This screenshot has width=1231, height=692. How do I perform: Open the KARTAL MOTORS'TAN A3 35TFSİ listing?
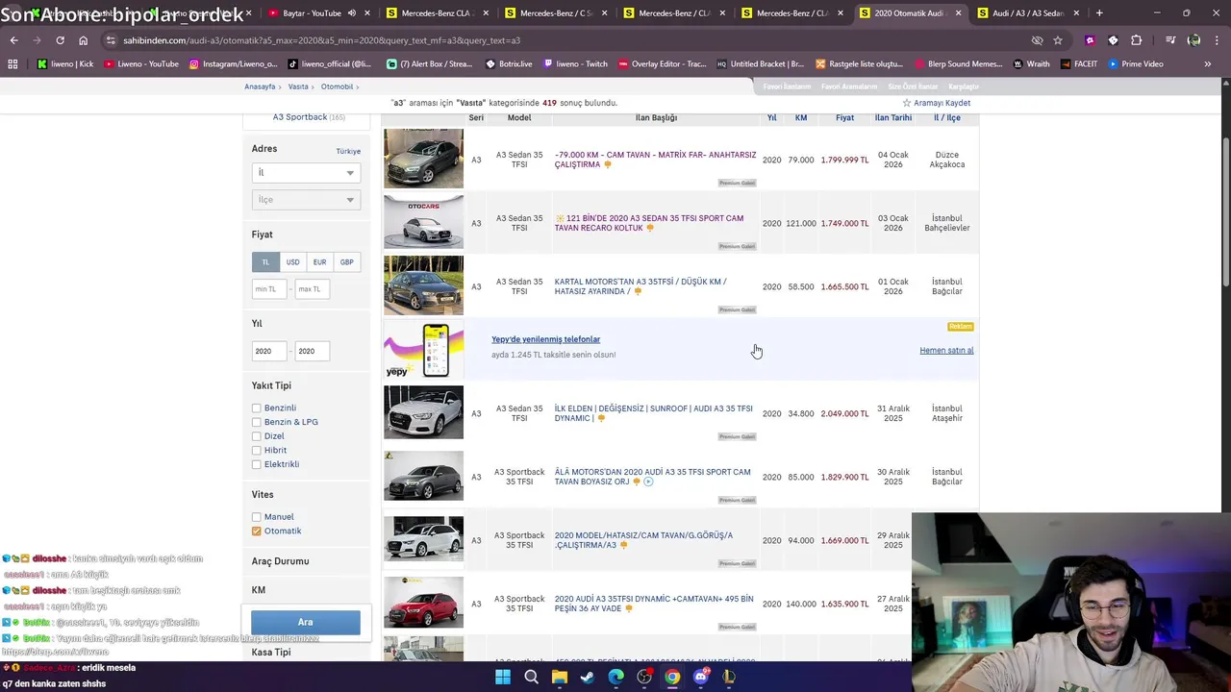(x=641, y=286)
